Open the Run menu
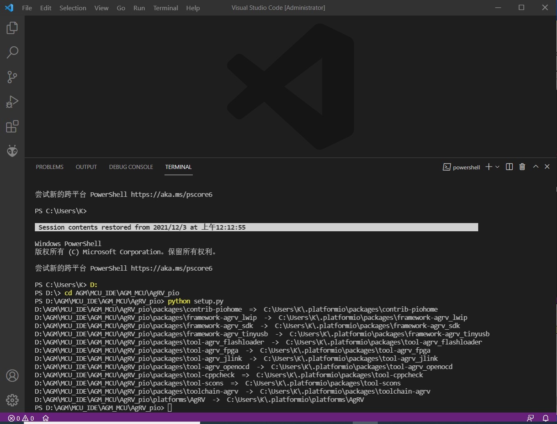557x424 pixels. click(x=139, y=8)
